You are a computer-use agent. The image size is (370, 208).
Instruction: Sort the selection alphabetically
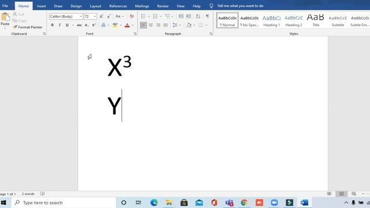[x=198, y=16]
